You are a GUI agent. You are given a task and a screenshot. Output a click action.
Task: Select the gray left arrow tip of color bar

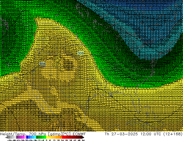[x=7, y=138]
